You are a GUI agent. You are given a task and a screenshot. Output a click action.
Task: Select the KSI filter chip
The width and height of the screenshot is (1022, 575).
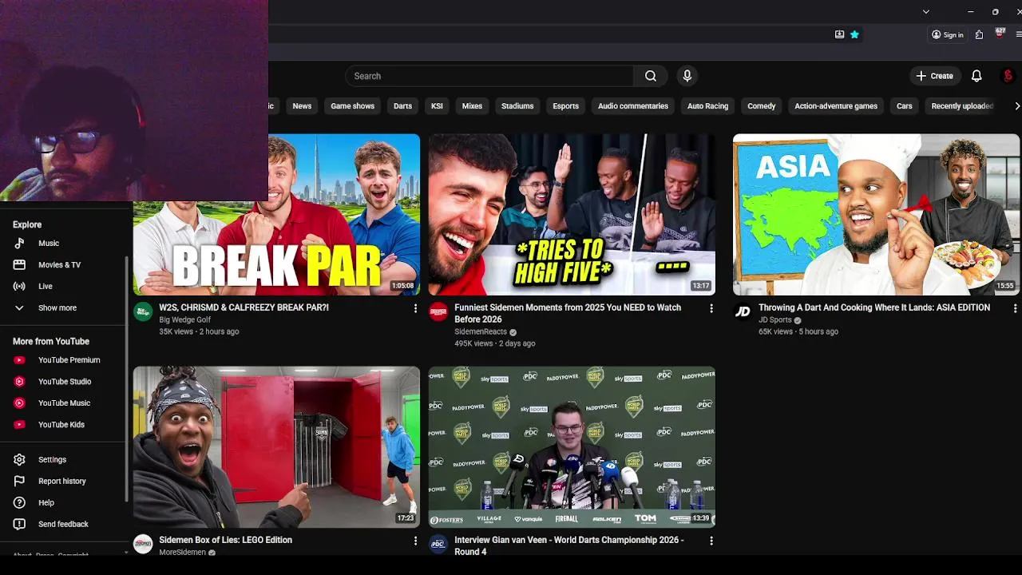pos(437,105)
